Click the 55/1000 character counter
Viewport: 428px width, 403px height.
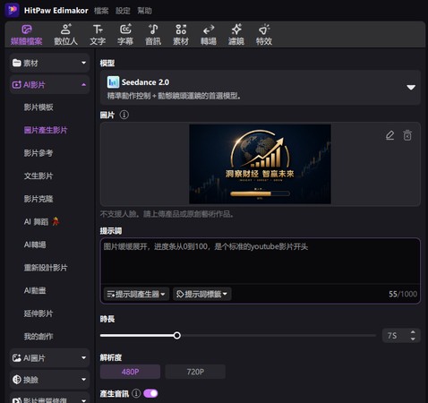coord(403,294)
